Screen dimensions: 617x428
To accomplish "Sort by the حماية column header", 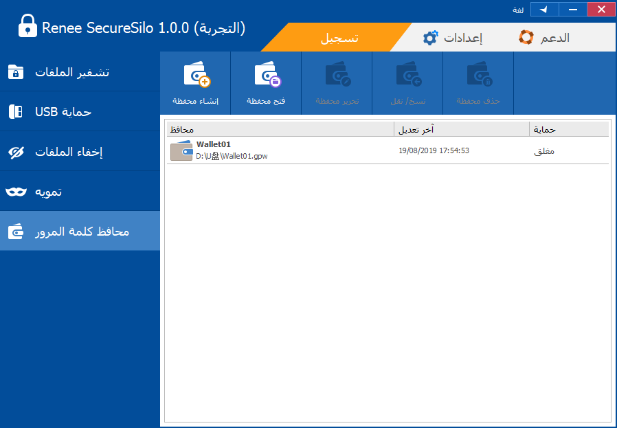I will click(x=569, y=129).
